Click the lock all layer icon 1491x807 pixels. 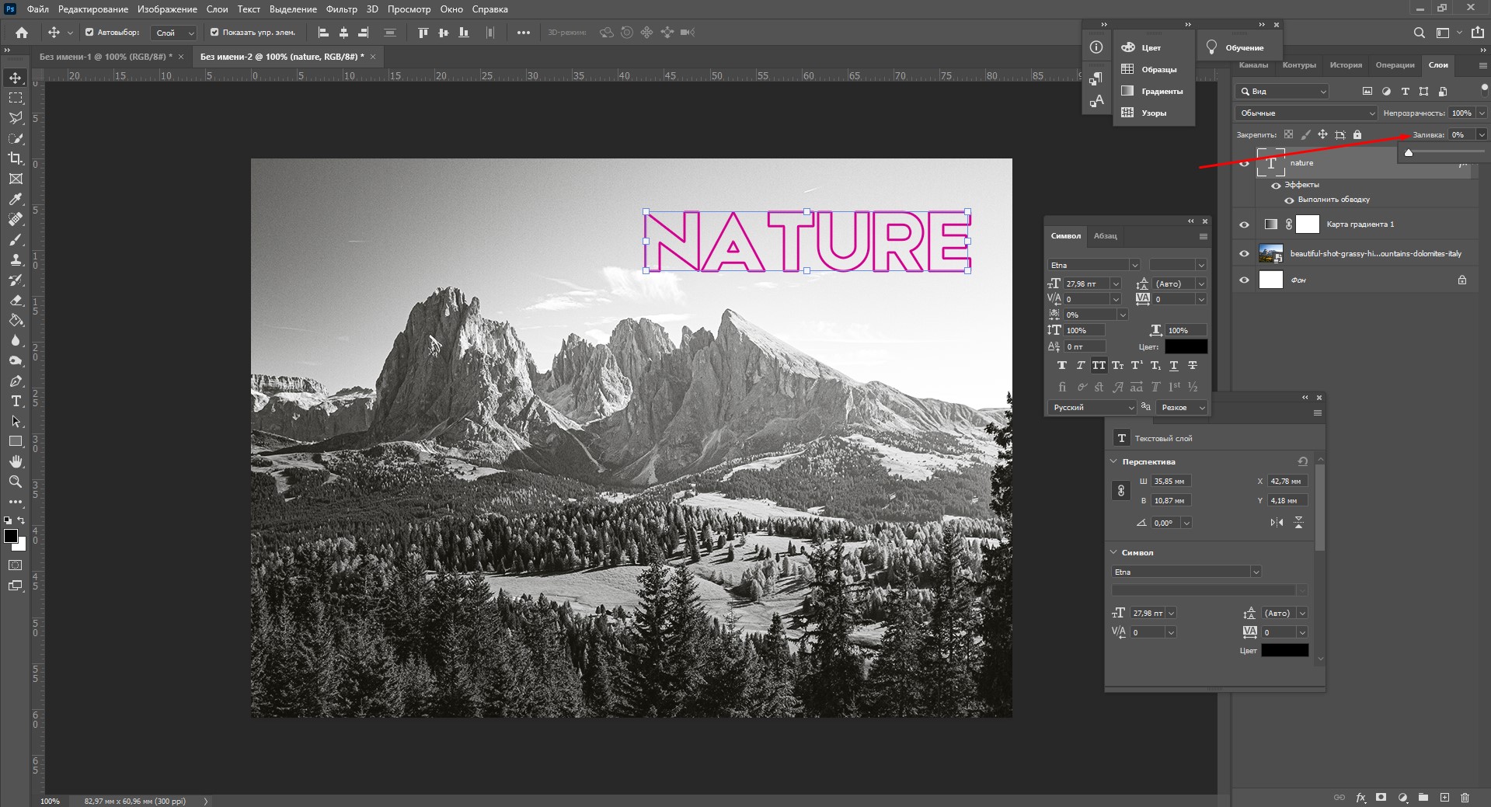1357,134
